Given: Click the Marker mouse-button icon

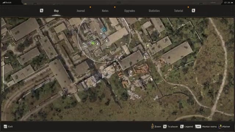Looking at the screenshot, I should click(x=220, y=126).
